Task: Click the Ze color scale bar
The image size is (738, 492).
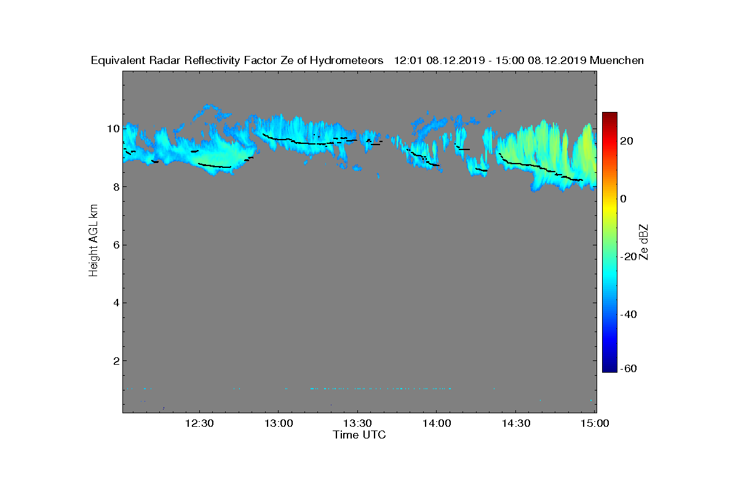Action: click(x=609, y=242)
